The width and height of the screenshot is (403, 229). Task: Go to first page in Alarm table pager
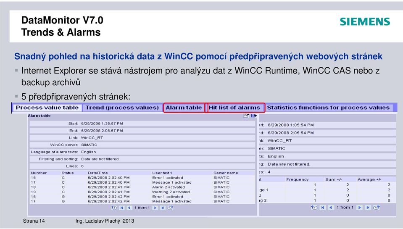122,208
